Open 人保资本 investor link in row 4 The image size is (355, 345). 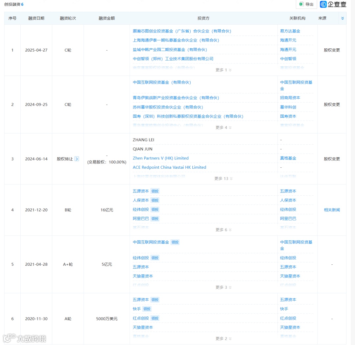pos(141,200)
